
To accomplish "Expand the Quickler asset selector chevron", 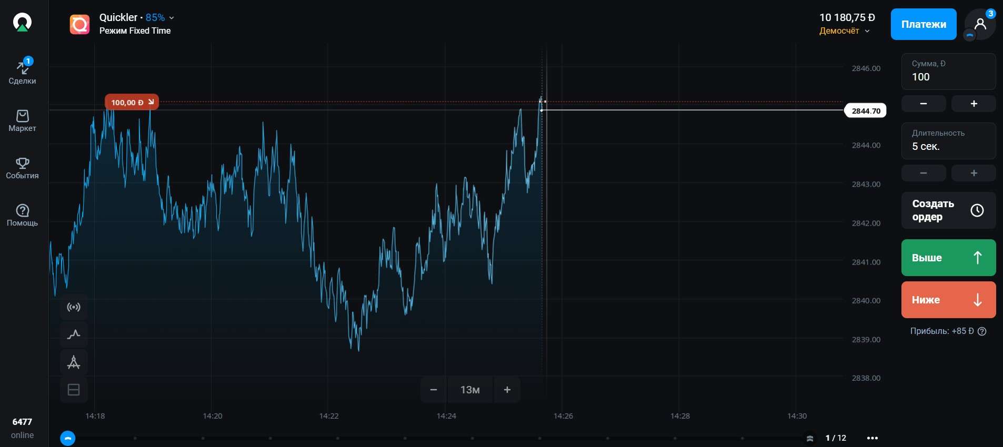I will [172, 18].
